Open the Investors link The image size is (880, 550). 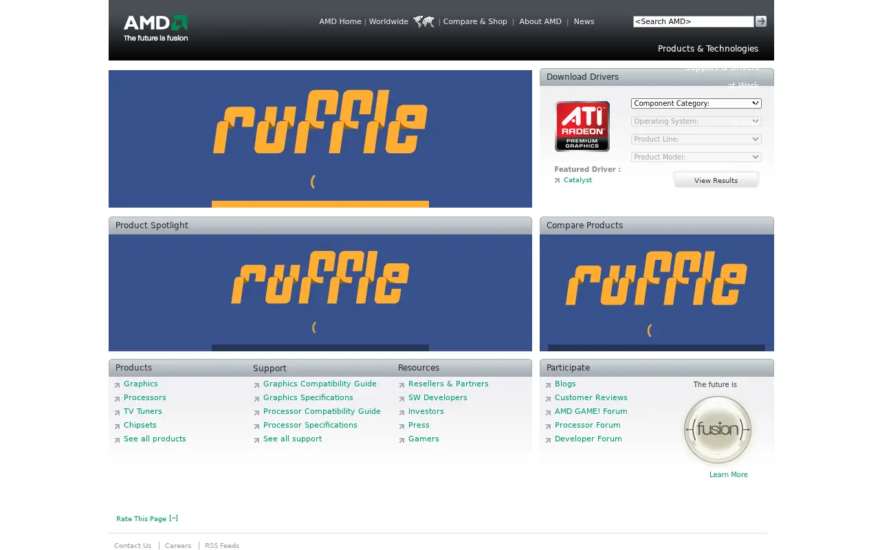426,411
